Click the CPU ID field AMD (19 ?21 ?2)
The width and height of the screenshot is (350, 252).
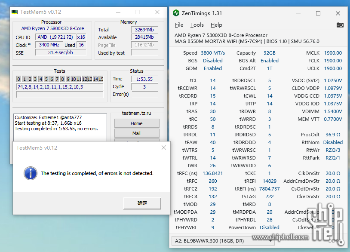tap(55, 37)
